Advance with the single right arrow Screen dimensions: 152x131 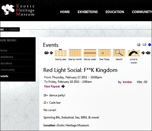point(143,53)
